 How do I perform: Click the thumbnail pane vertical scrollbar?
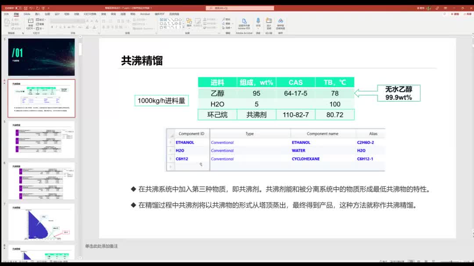click(x=80, y=49)
